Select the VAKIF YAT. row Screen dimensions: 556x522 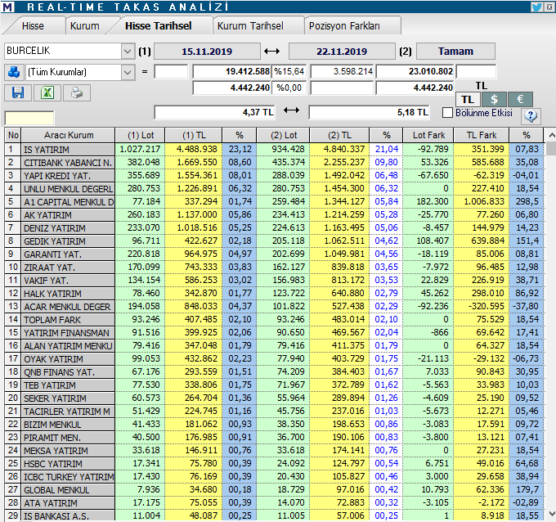pyautogui.click(x=273, y=281)
